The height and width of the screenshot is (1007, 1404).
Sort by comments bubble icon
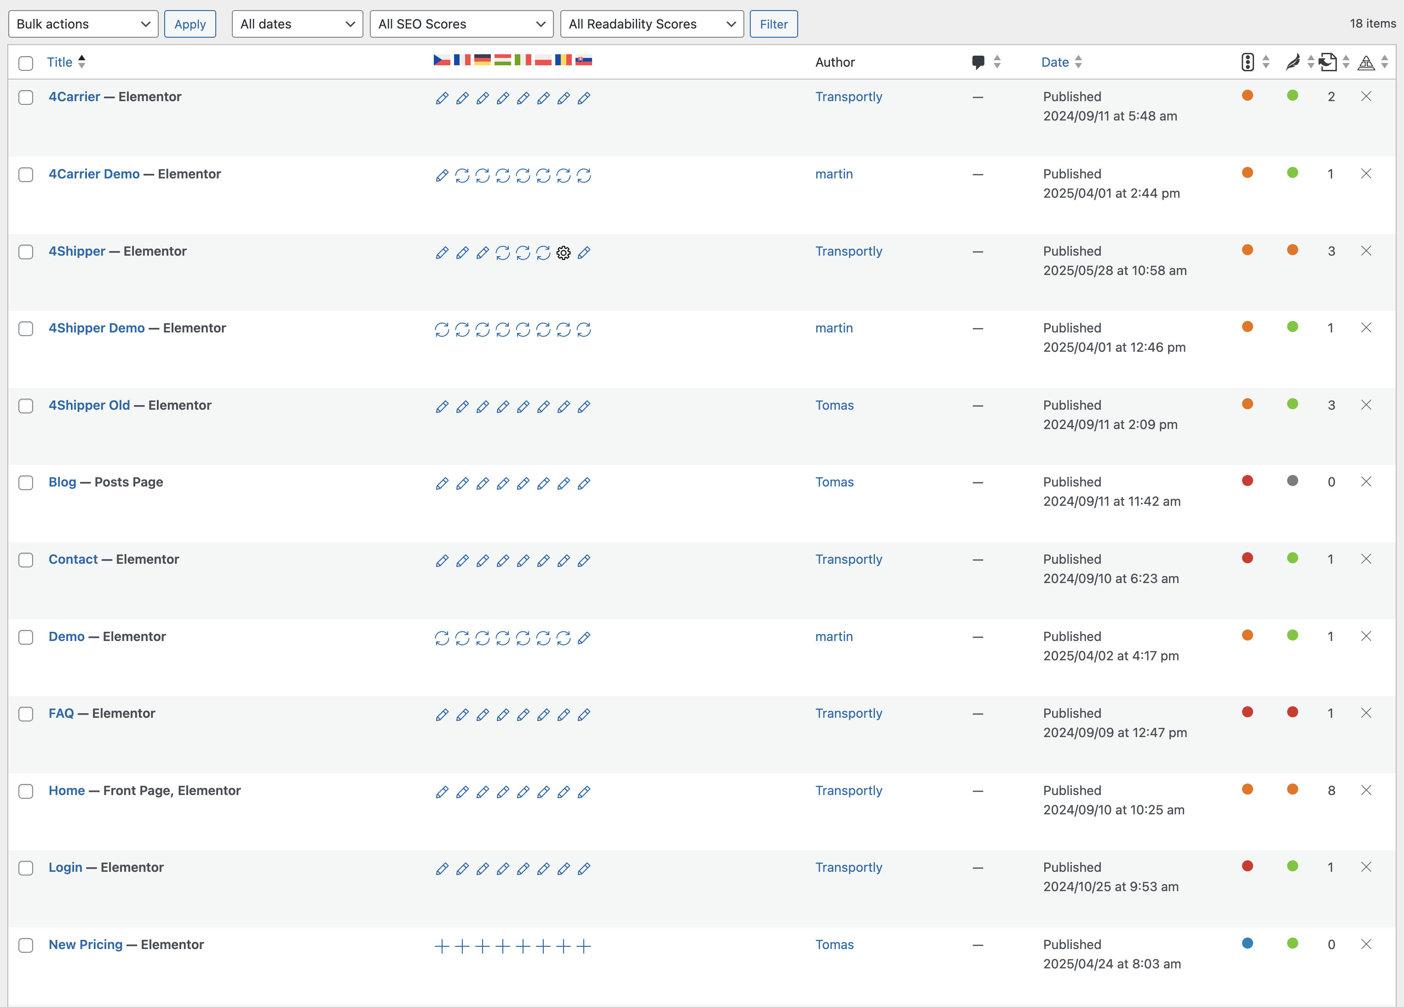(979, 62)
